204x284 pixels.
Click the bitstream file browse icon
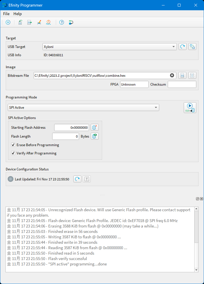coord(182,75)
